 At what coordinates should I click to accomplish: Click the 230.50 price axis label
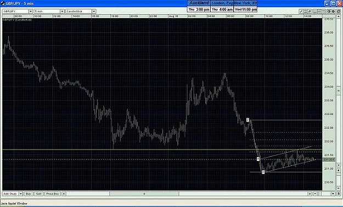(x=329, y=182)
